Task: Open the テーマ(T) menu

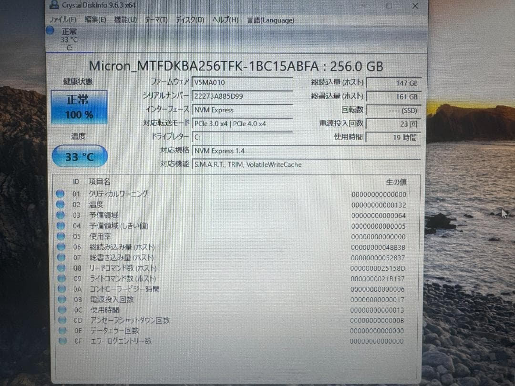Action: (156, 20)
